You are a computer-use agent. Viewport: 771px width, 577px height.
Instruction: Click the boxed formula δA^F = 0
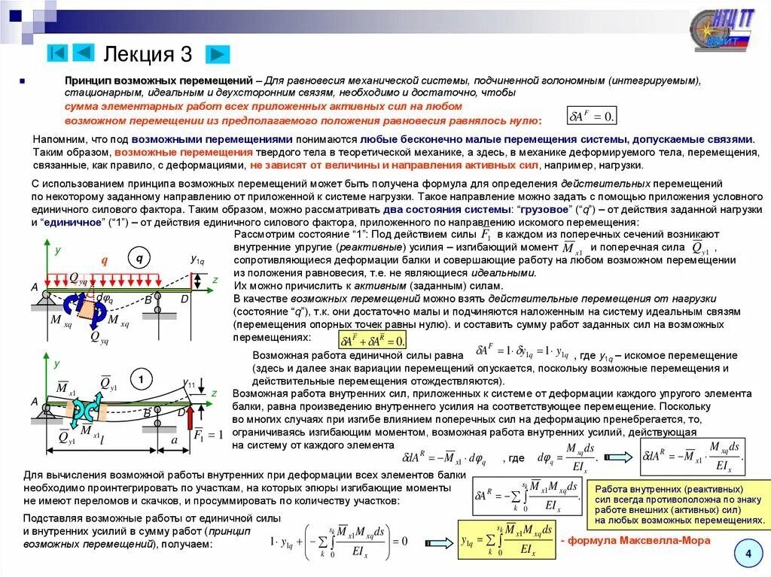[x=592, y=116]
